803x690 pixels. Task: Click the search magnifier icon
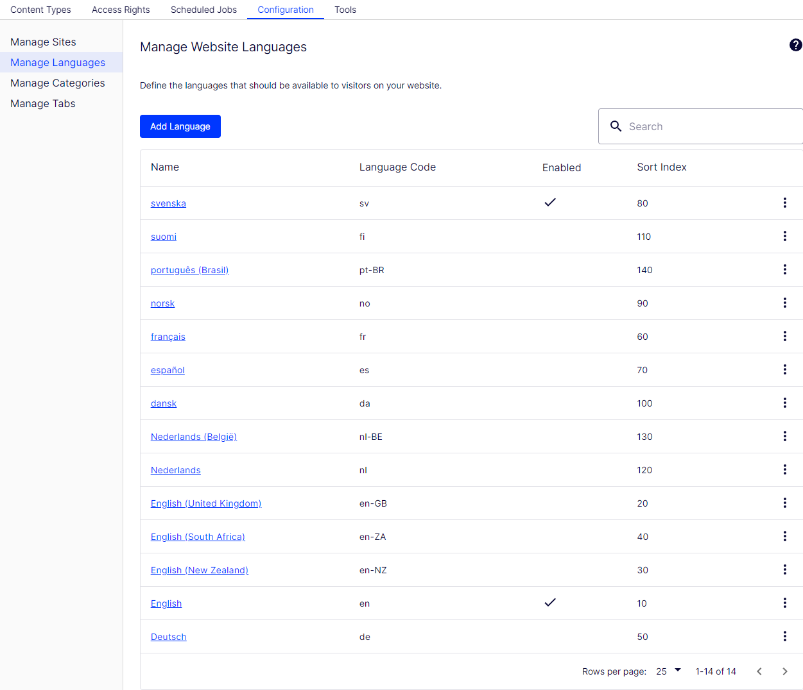click(x=616, y=126)
